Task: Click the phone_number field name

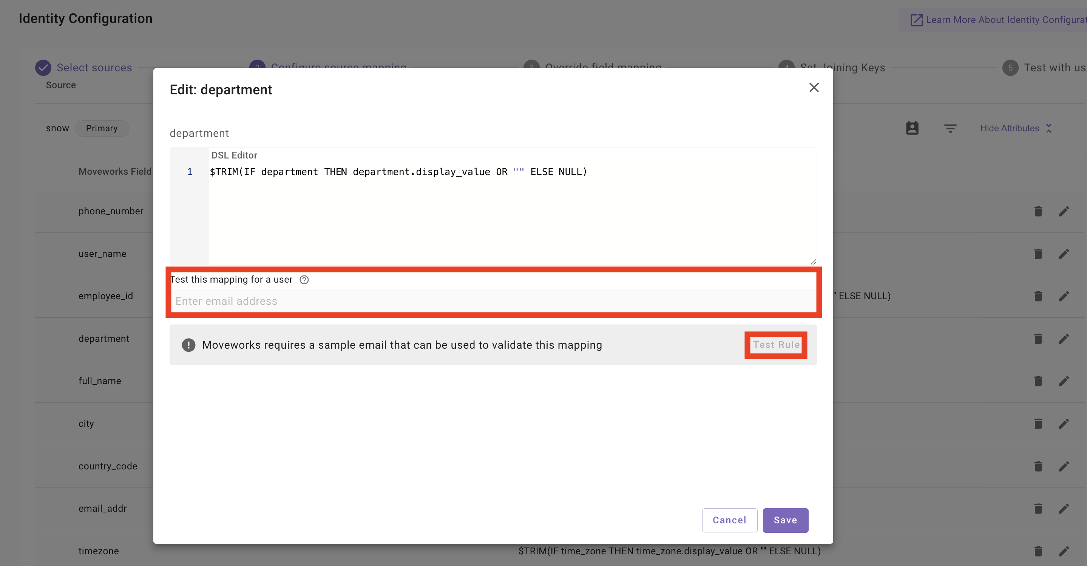Action: point(111,211)
